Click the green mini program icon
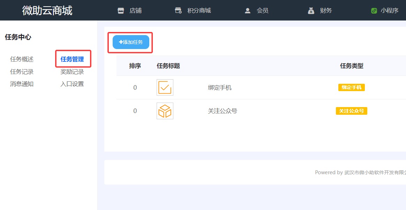 click(374, 10)
